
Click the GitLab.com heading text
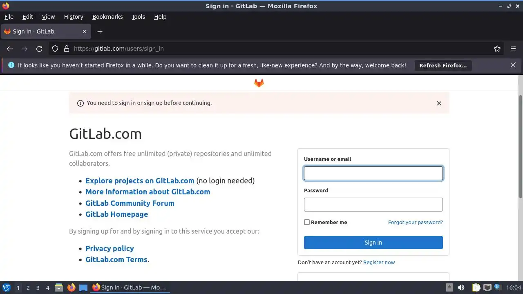point(105,134)
